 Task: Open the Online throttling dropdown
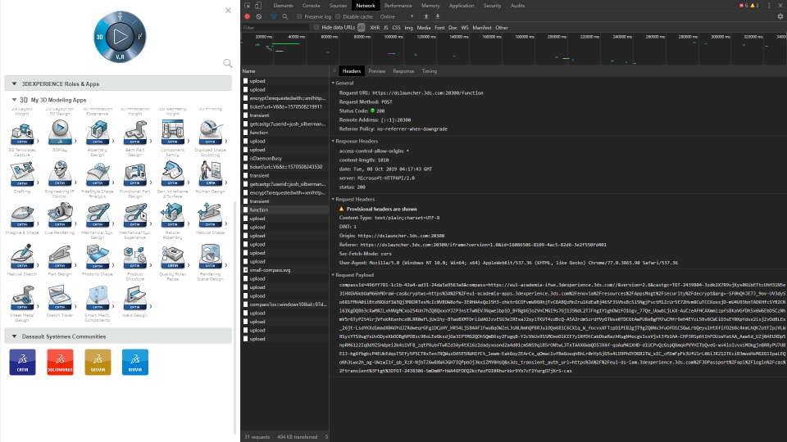(x=397, y=16)
